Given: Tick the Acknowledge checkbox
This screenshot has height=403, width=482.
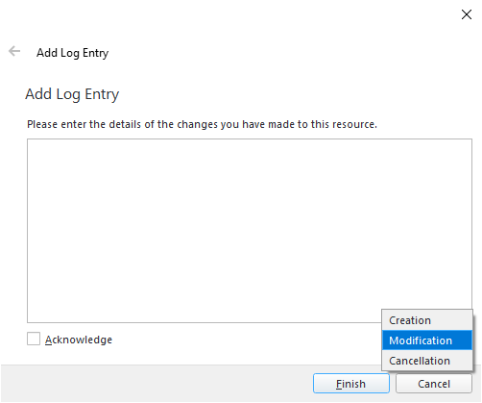Looking at the screenshot, I should (34, 339).
